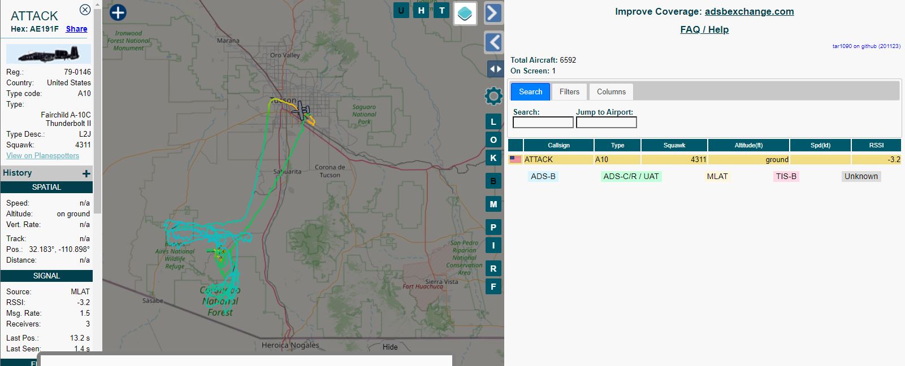Image resolution: width=905 pixels, height=366 pixels.
Task: Toggle the T map button
Action: (x=442, y=10)
